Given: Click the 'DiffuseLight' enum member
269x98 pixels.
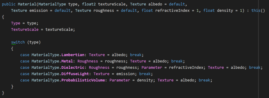Looking at the screenshot, I should 75,74.
